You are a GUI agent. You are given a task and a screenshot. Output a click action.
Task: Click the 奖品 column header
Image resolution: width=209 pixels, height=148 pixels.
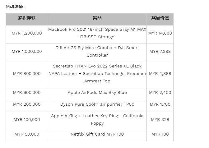(97, 18)
